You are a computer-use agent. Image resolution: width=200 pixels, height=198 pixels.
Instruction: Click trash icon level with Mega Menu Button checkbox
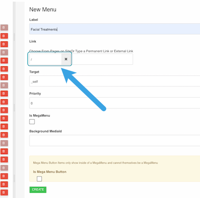click(4, 176)
